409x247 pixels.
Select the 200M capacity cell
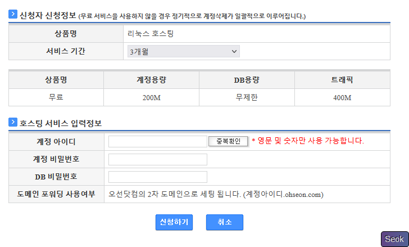pos(151,97)
